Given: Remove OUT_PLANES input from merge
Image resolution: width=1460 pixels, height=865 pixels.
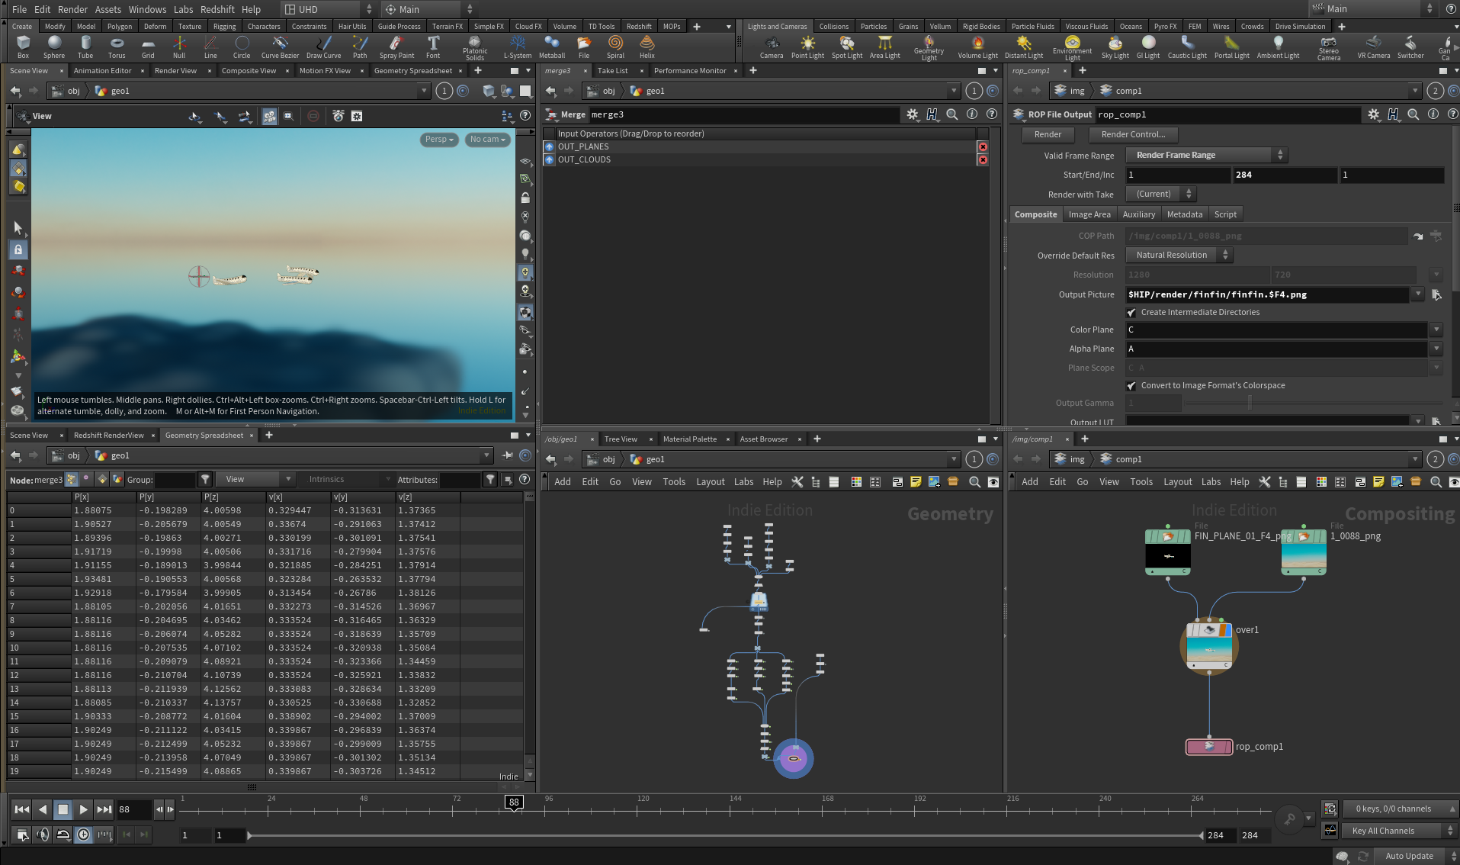Looking at the screenshot, I should click(983, 146).
